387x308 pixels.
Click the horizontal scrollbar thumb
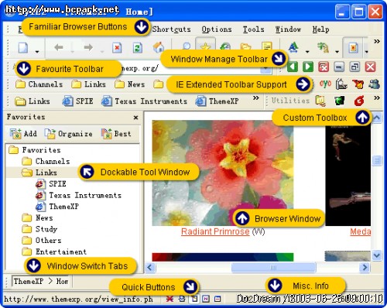[273, 267]
